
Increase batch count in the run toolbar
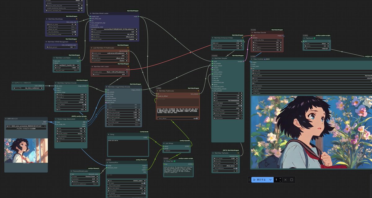point(281,179)
